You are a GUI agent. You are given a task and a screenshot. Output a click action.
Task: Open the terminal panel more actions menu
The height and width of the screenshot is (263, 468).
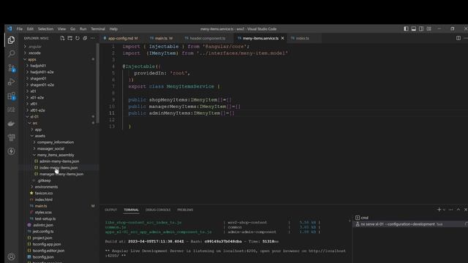point(450,210)
